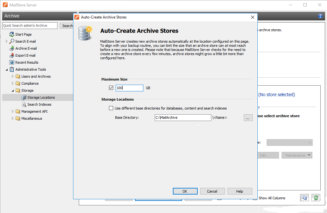Open Recent Results in the tree

27,62
